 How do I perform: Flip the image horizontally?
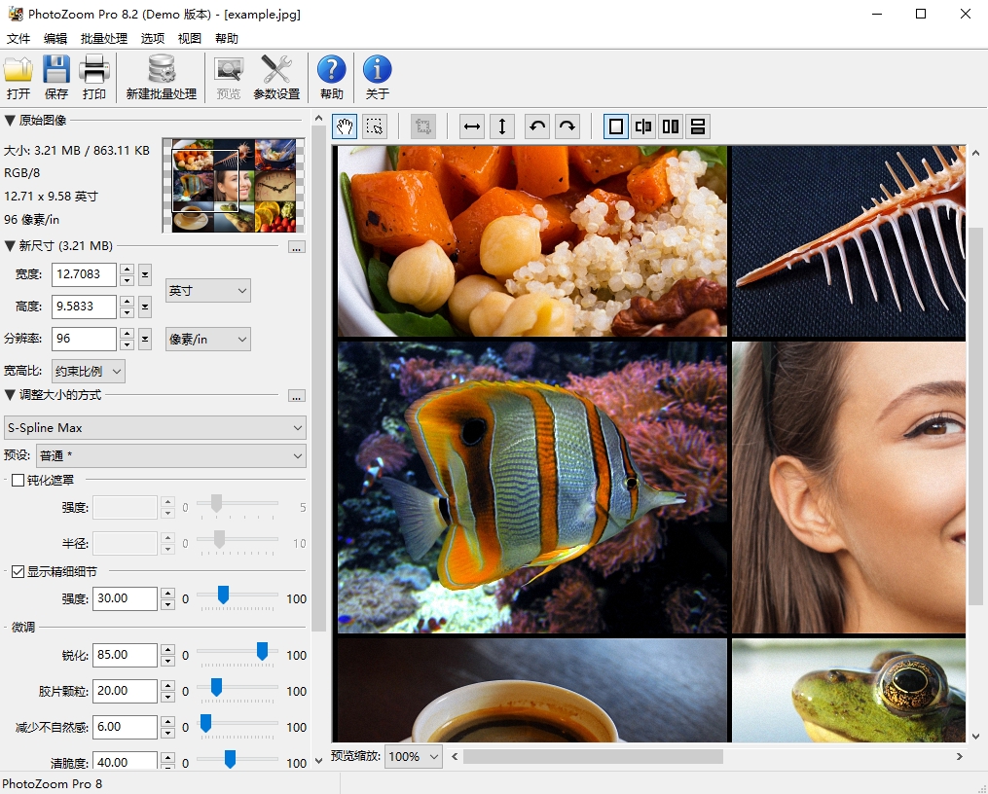471,126
